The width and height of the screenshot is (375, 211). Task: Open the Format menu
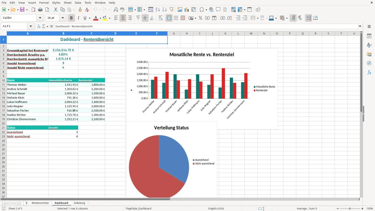tap(44, 3)
